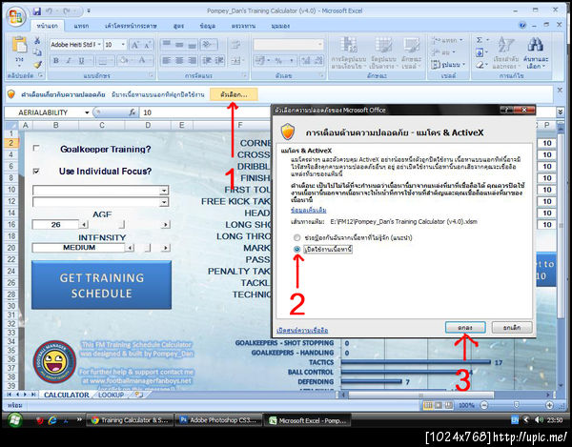Click the Grow Font icon
This screenshot has height=447, width=572.
coord(134,45)
